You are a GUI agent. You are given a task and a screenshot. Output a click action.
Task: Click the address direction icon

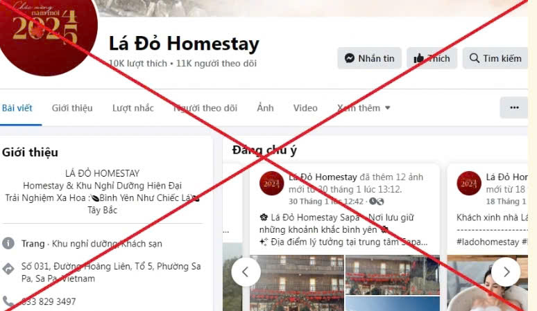click(8, 269)
